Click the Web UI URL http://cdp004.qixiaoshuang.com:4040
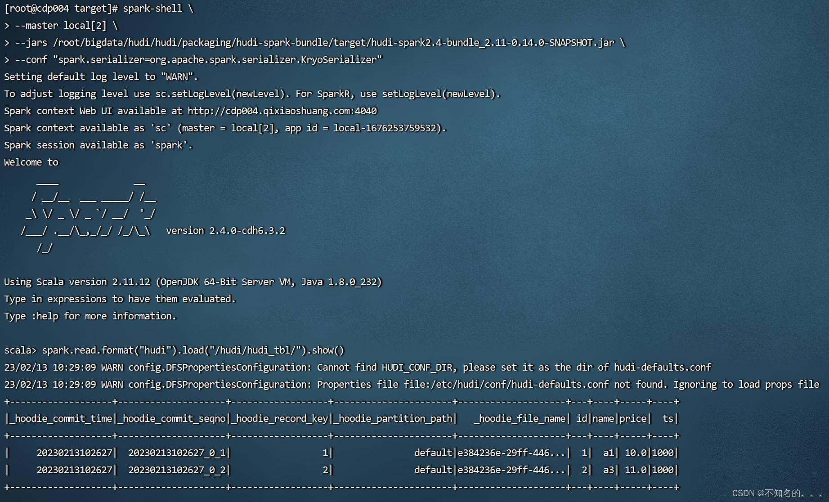Image resolution: width=829 pixels, height=502 pixels. [x=282, y=111]
